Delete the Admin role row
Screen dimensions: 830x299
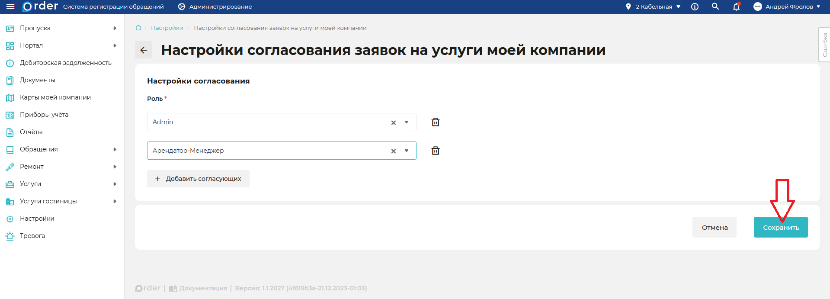[436, 122]
